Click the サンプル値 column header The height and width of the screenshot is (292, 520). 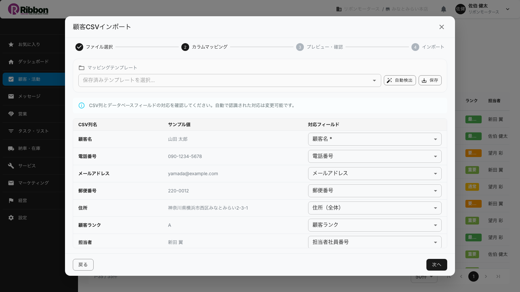179,125
